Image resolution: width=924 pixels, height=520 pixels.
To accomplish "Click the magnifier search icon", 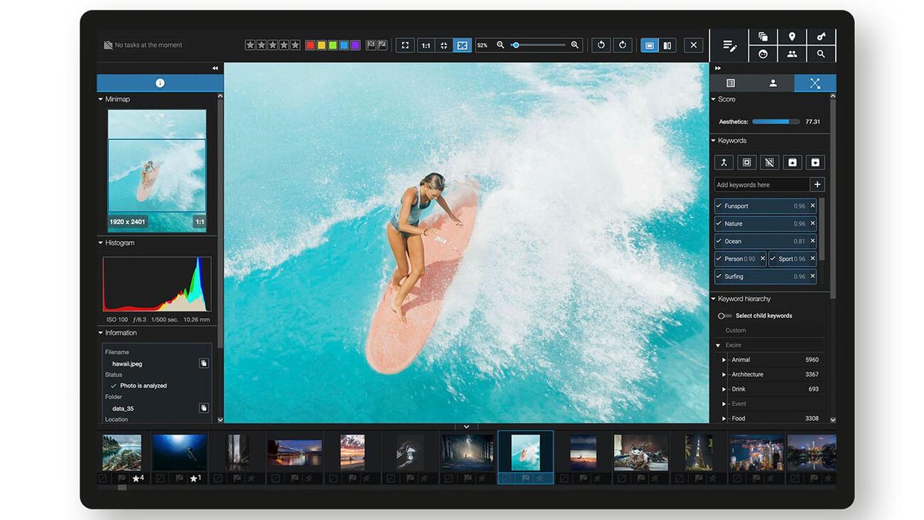I will (x=821, y=54).
